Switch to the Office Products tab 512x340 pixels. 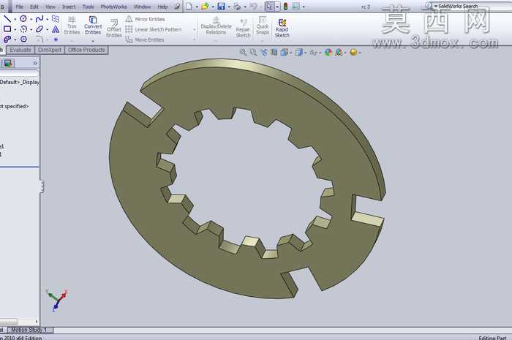coord(86,50)
